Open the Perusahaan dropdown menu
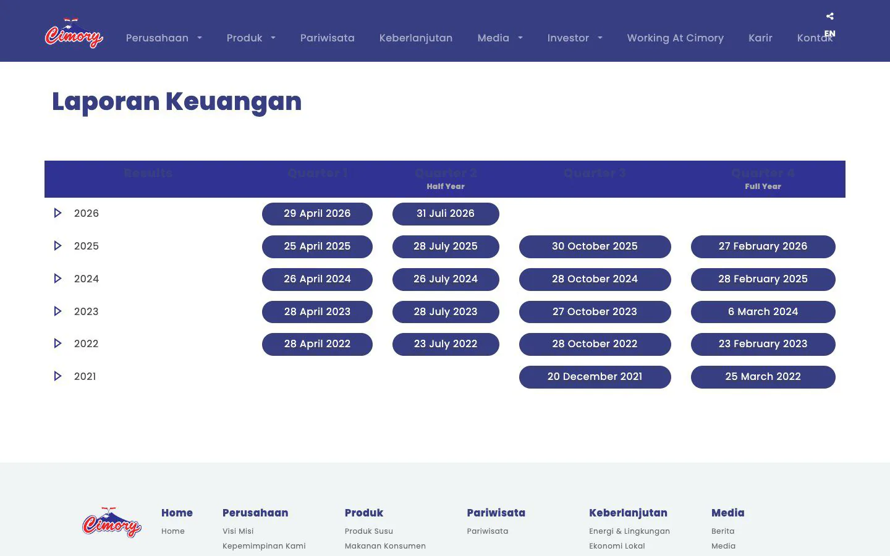This screenshot has width=890, height=556. point(164,38)
